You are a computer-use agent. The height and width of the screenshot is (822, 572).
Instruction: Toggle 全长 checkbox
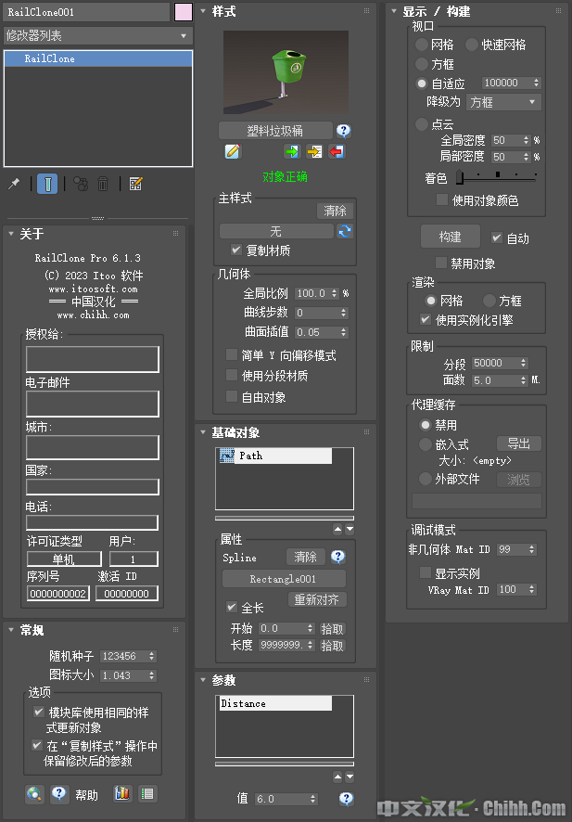[232, 607]
